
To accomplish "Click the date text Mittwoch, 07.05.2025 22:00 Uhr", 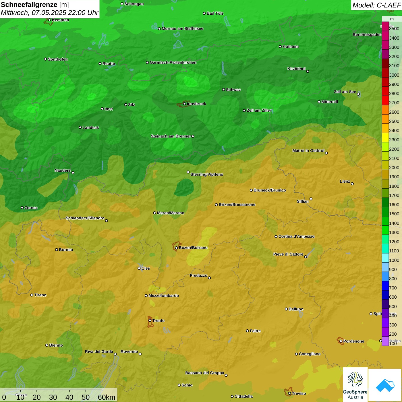I will tap(50, 13).
